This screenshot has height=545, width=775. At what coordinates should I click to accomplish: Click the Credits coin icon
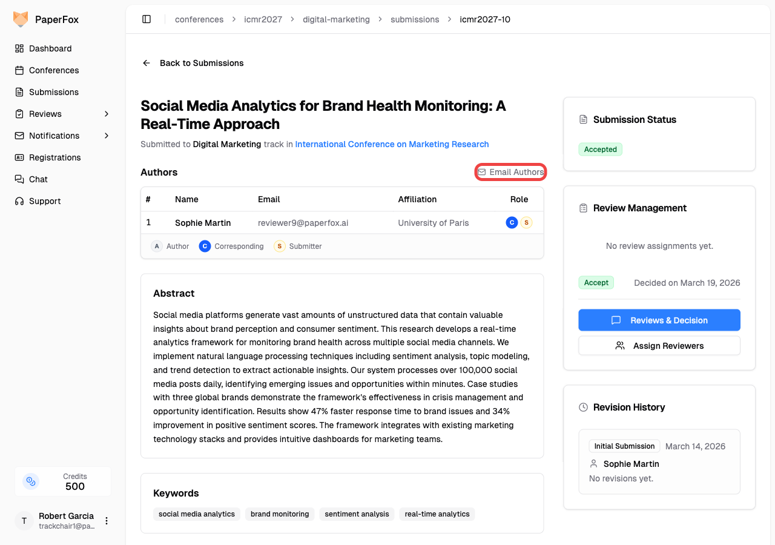tap(31, 481)
